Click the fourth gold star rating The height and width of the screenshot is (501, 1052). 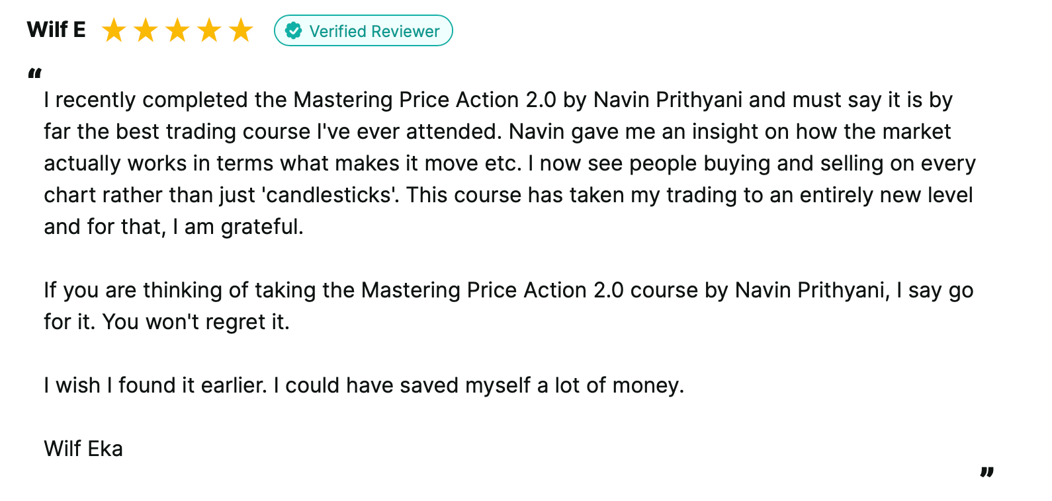coord(209,30)
